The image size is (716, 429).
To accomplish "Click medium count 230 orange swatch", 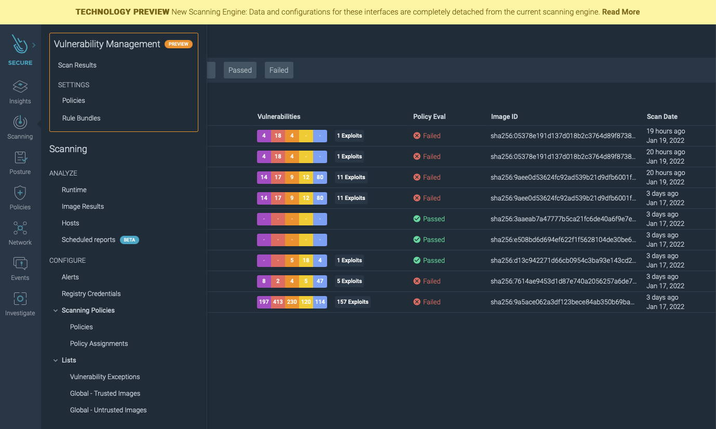I will coord(292,302).
